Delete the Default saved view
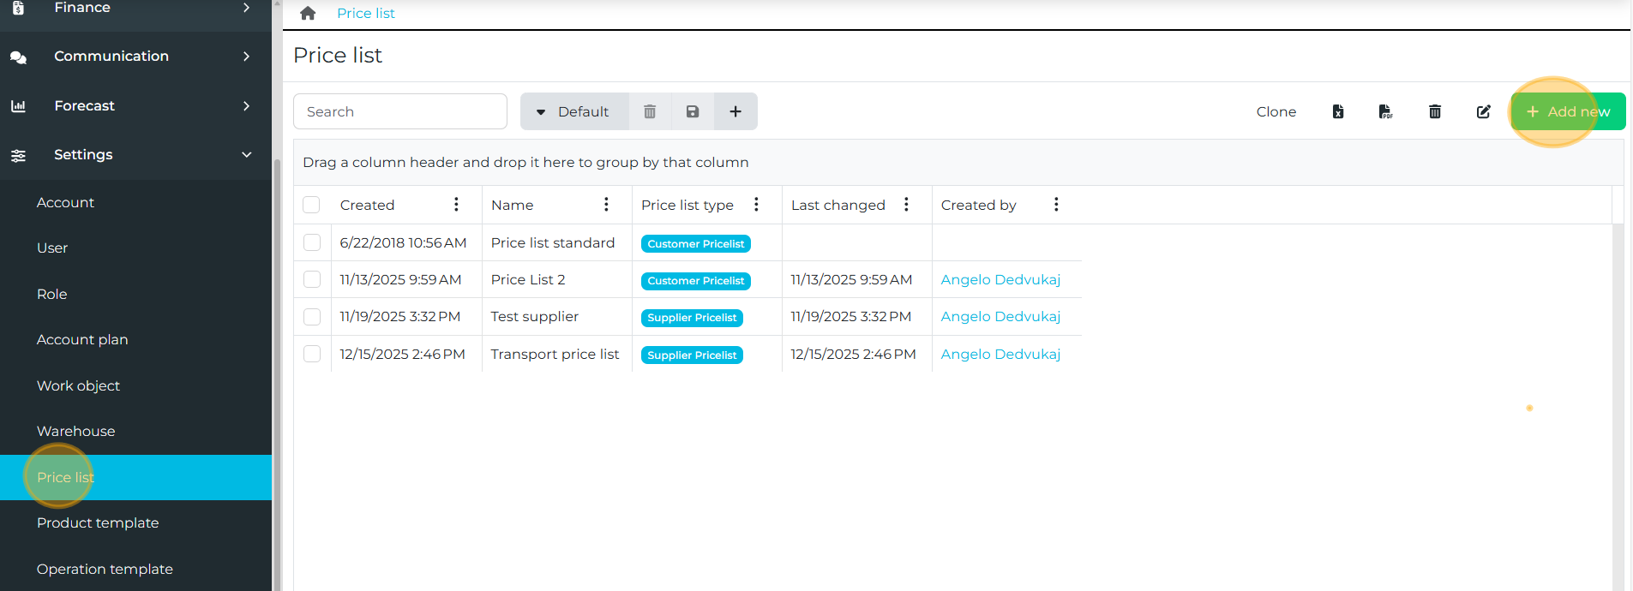The image size is (1633, 591). click(x=650, y=111)
